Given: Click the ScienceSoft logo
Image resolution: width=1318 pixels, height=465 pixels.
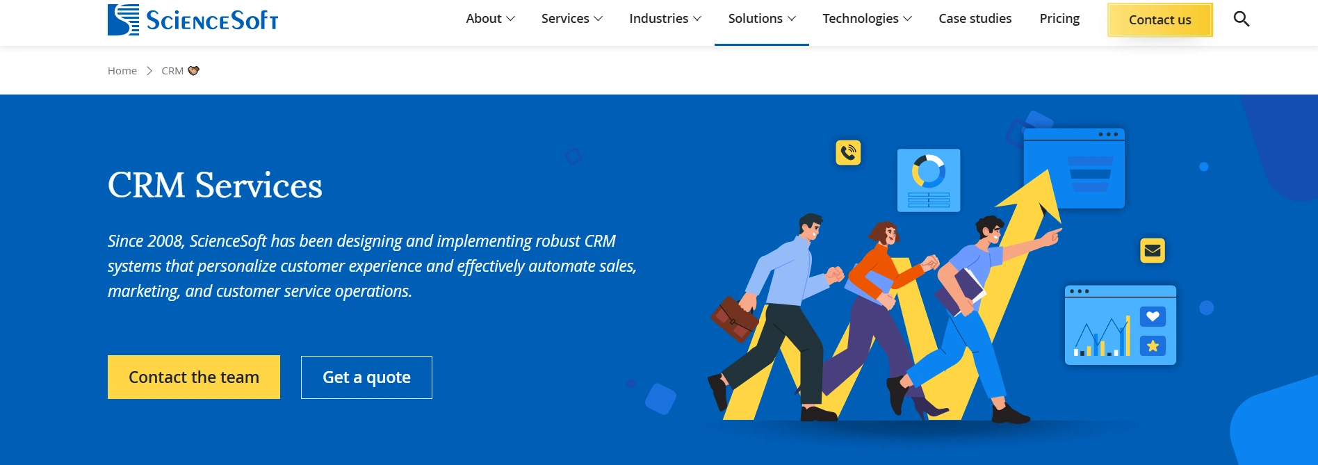Looking at the screenshot, I should click(193, 19).
